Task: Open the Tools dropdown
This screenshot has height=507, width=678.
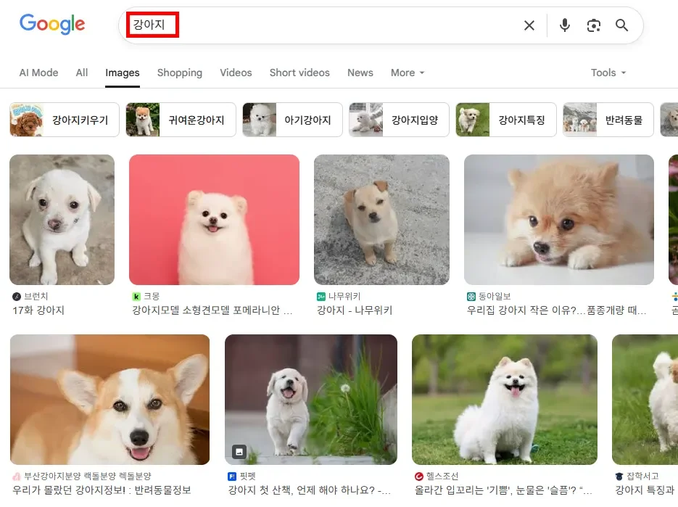Action: (x=608, y=73)
